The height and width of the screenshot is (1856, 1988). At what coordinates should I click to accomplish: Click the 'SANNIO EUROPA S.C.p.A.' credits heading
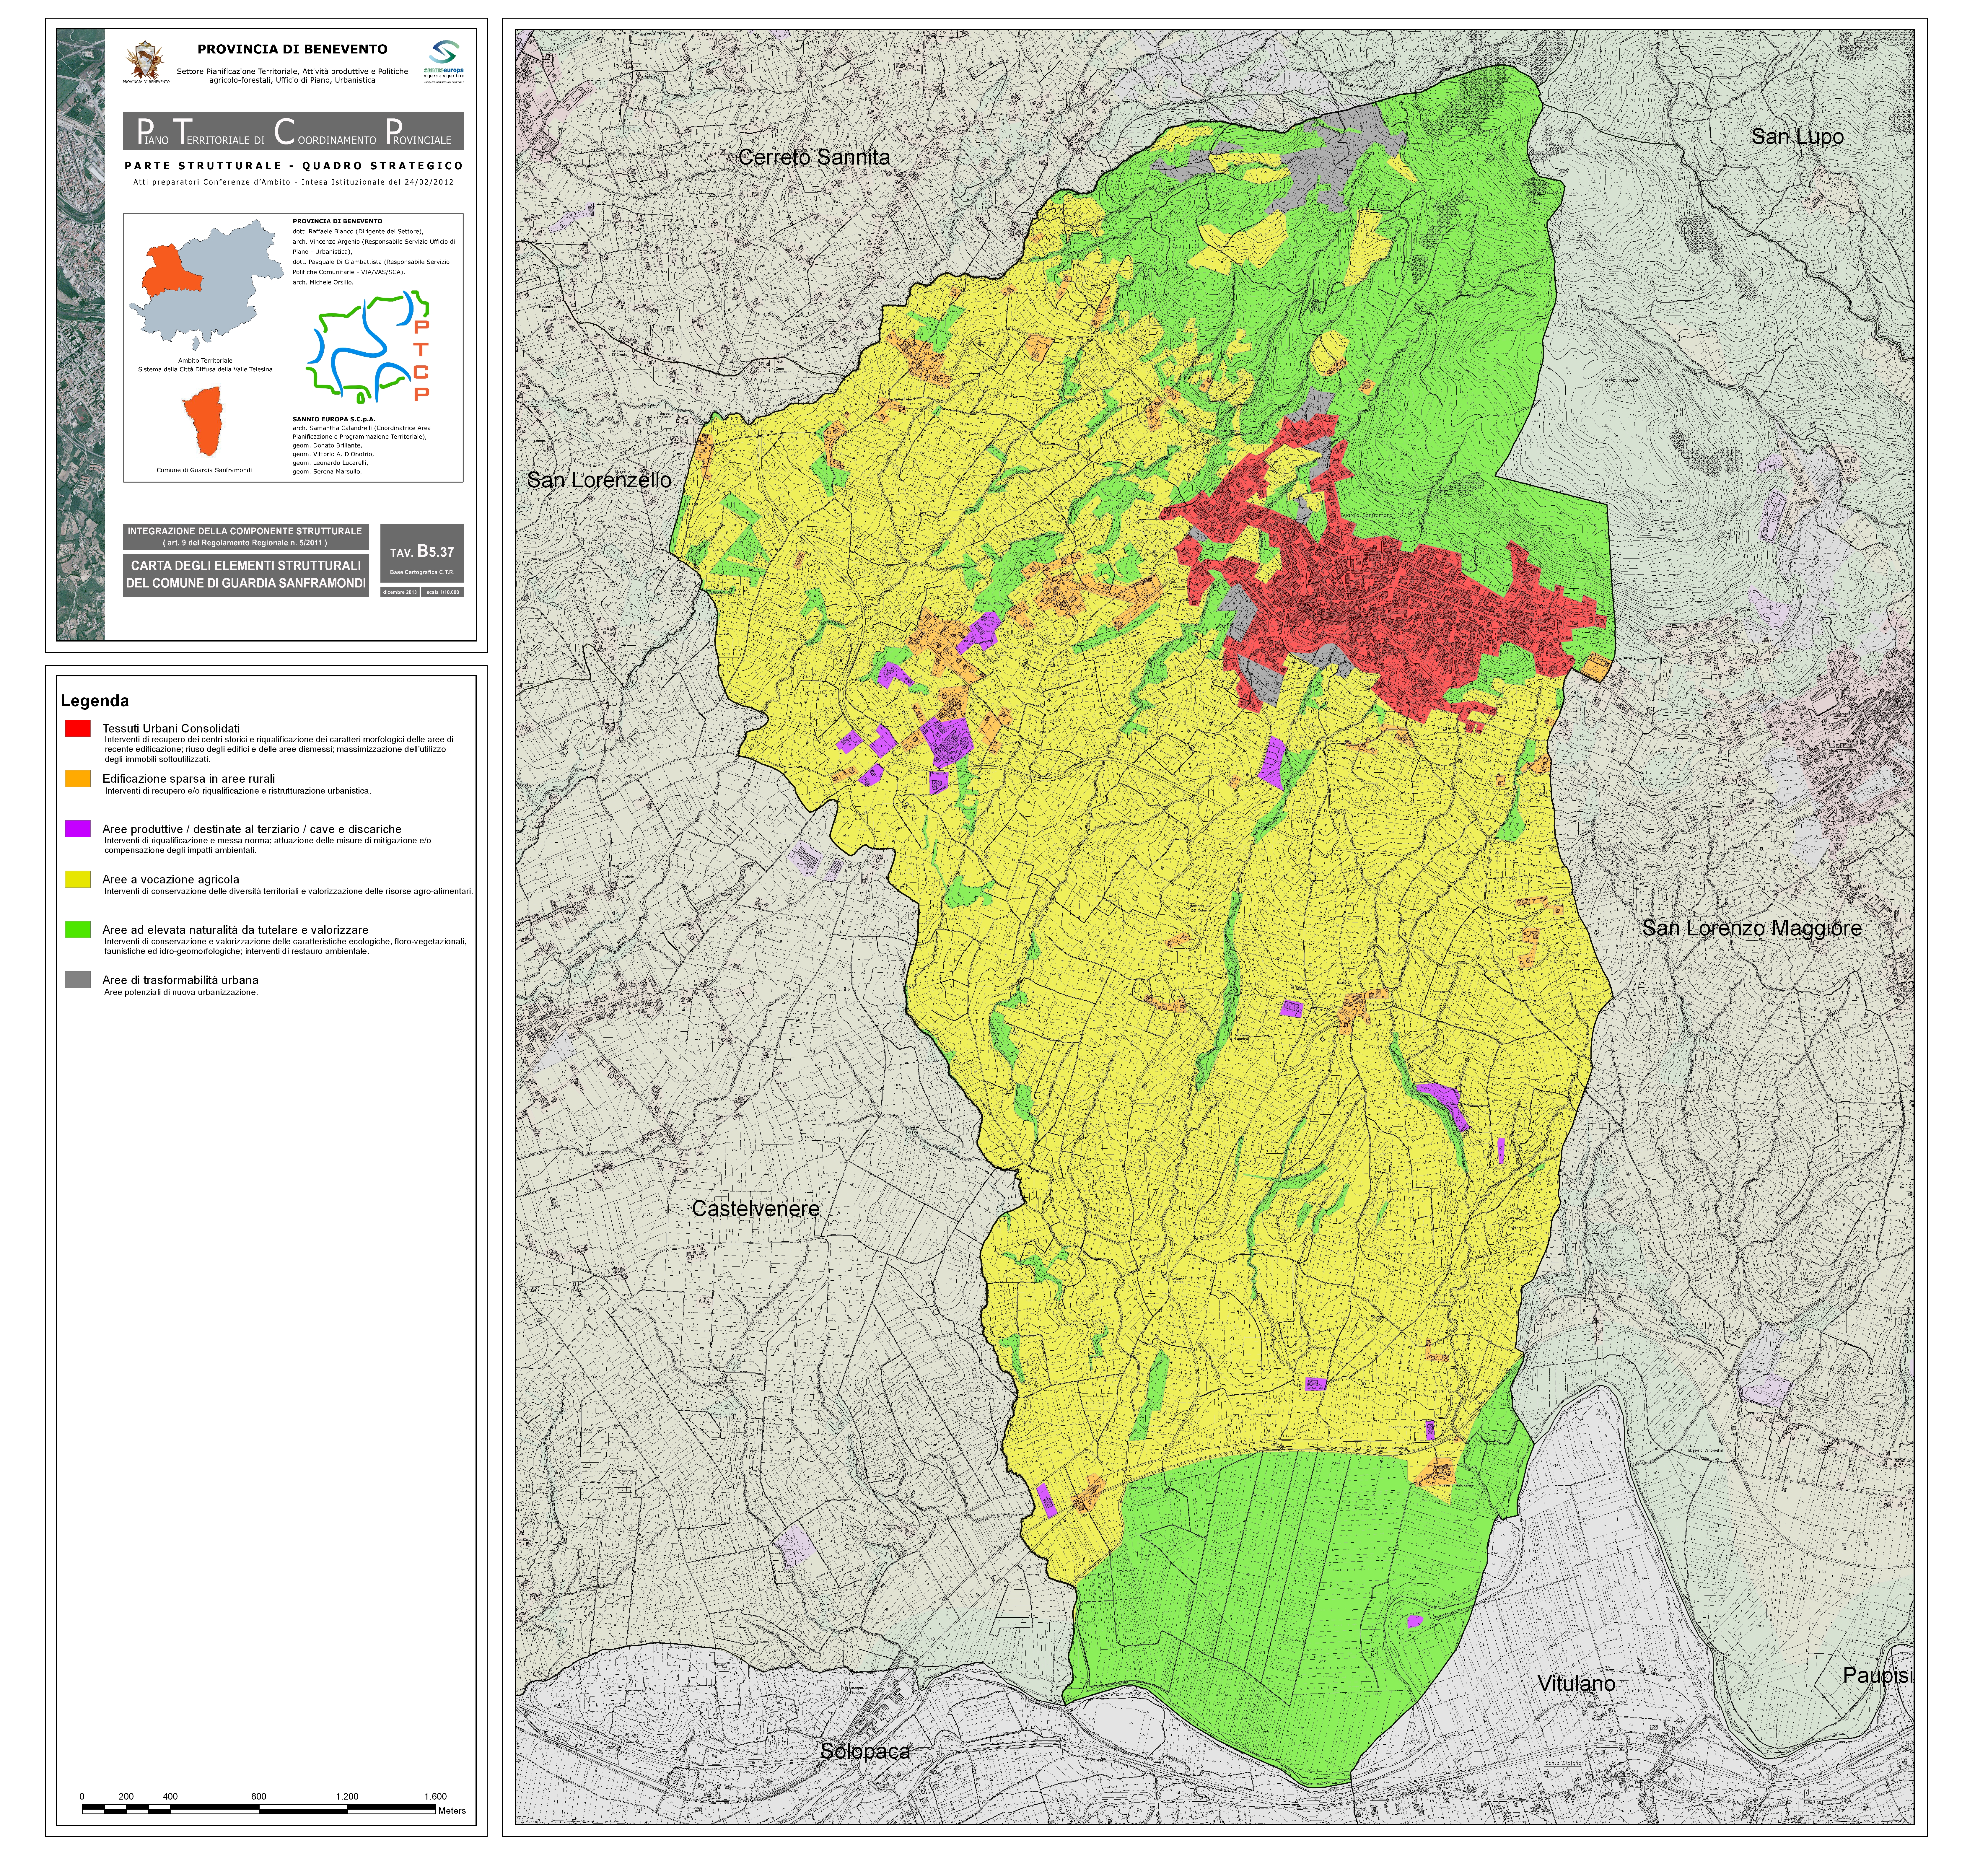(334, 419)
